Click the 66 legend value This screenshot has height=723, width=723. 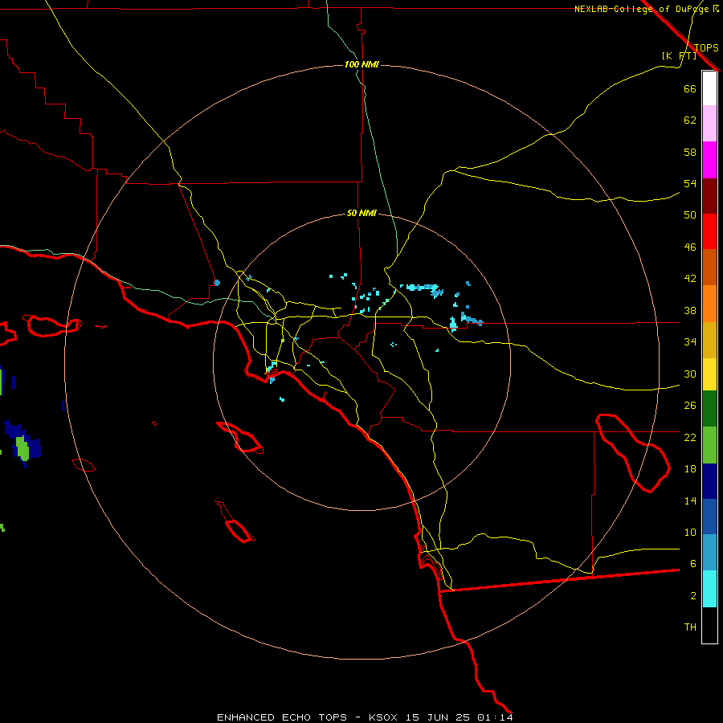(x=690, y=88)
